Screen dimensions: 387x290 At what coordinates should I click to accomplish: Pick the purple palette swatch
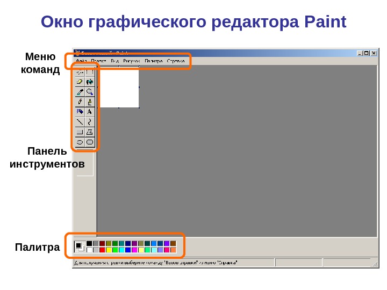(134, 244)
